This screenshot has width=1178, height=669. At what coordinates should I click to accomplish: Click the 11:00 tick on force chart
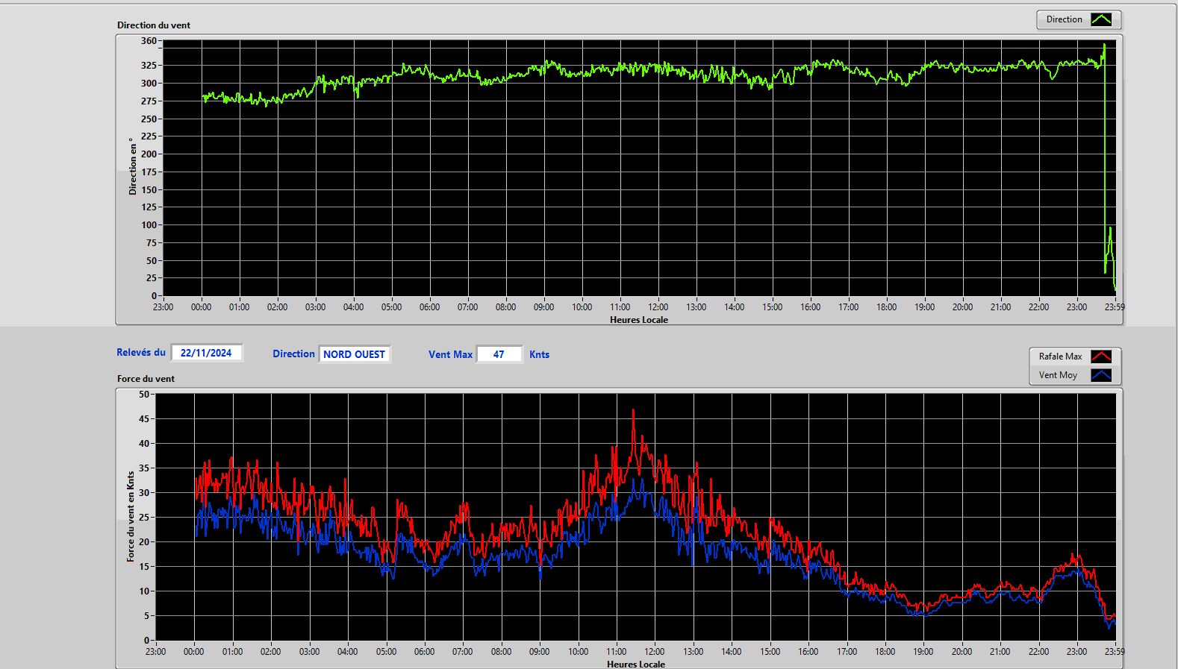[616, 651]
